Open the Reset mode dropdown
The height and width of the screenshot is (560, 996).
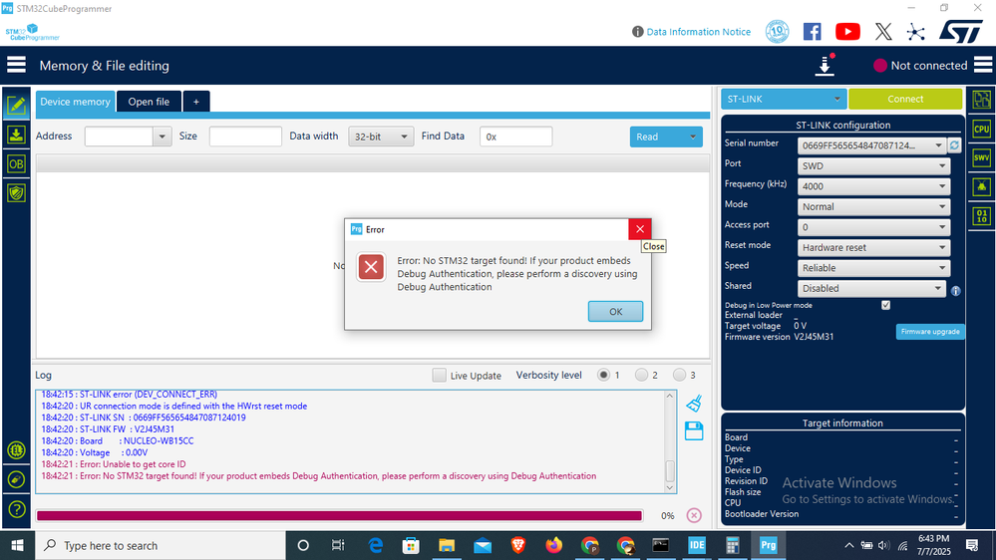(873, 247)
